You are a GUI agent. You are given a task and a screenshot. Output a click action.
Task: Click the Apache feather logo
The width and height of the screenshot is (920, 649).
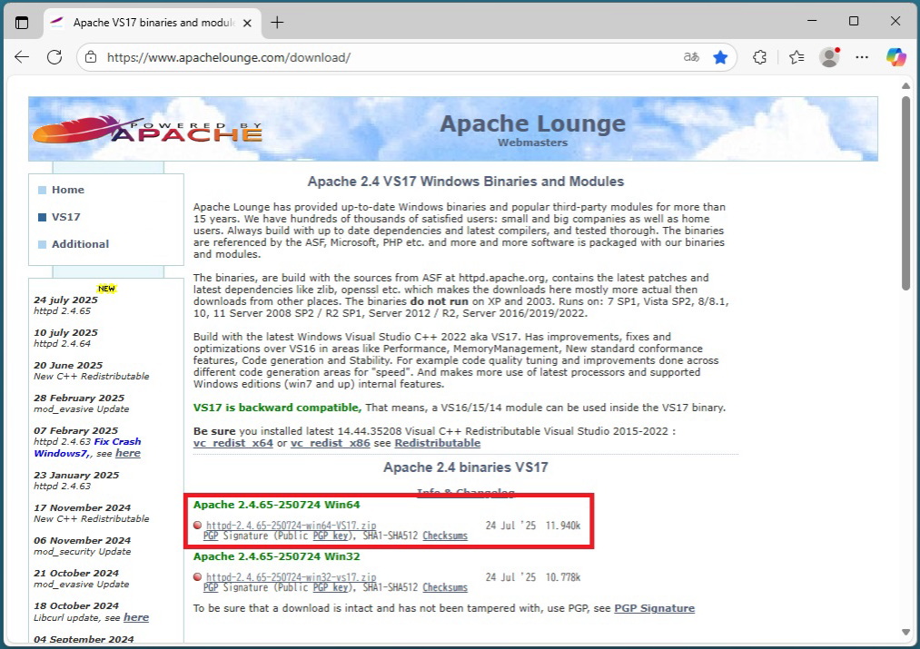pos(147,129)
